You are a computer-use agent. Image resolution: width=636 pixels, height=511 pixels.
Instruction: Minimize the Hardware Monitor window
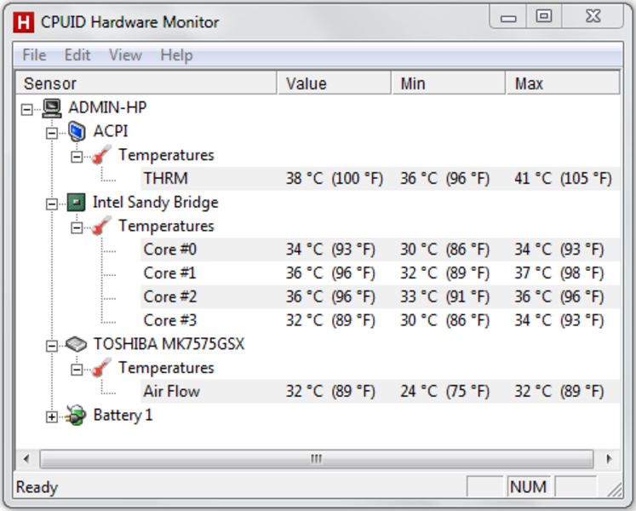(508, 17)
